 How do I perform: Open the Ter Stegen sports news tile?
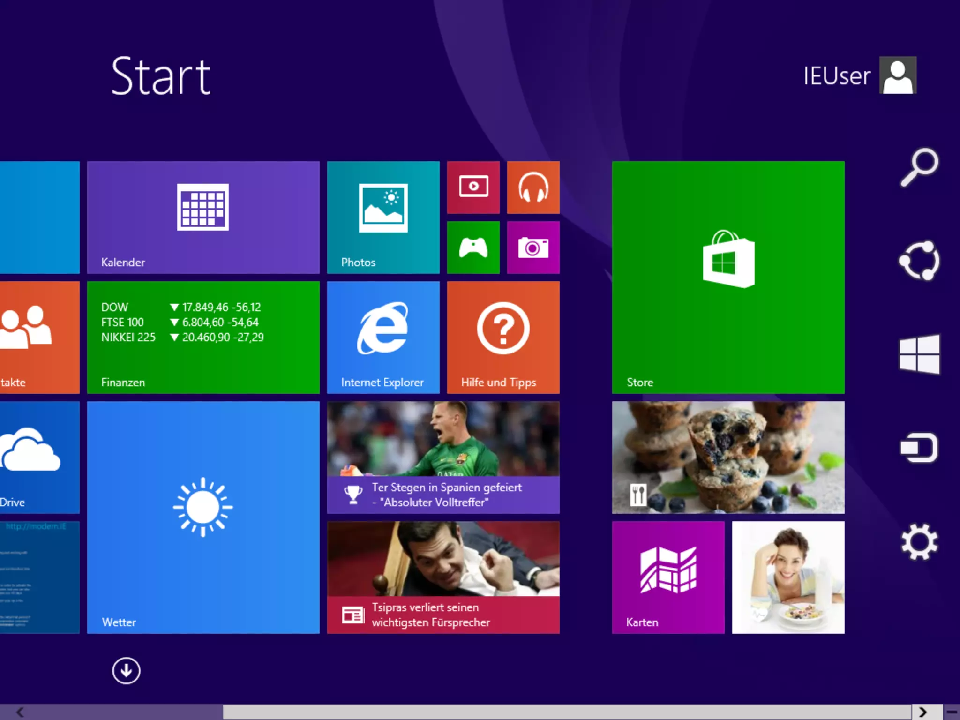tap(443, 457)
